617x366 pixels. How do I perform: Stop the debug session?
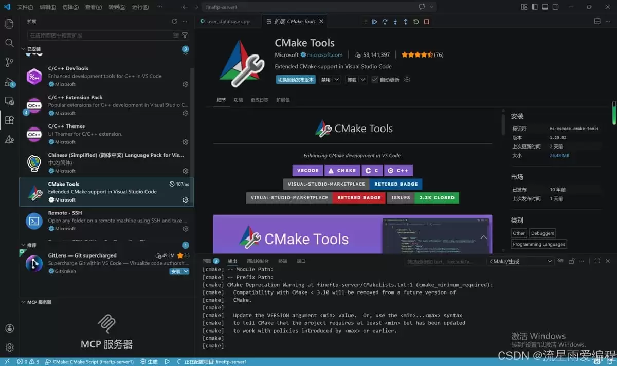click(x=426, y=22)
